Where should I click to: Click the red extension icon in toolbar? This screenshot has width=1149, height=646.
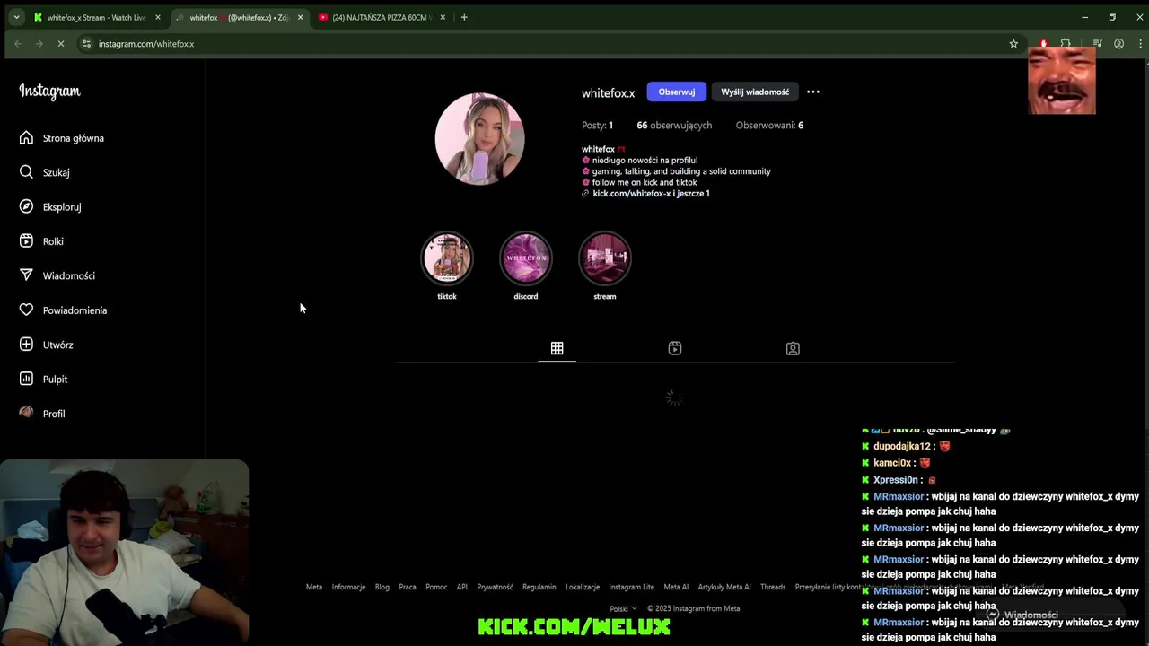1043,43
